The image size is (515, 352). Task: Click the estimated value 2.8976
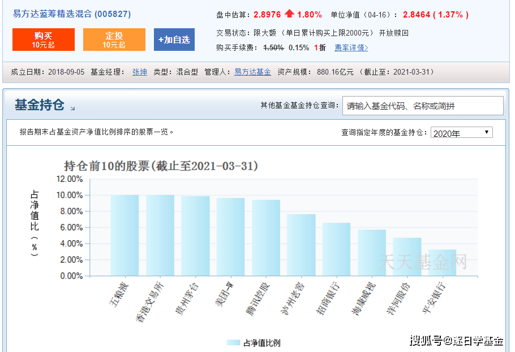tap(267, 15)
